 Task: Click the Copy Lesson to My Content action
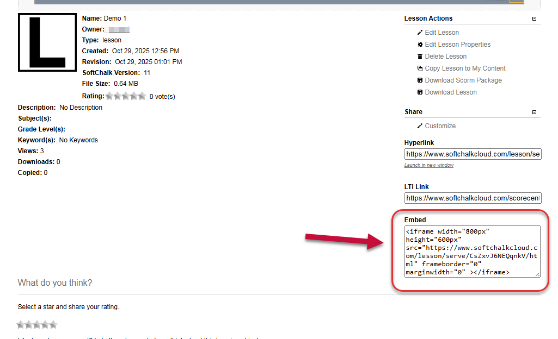465,68
